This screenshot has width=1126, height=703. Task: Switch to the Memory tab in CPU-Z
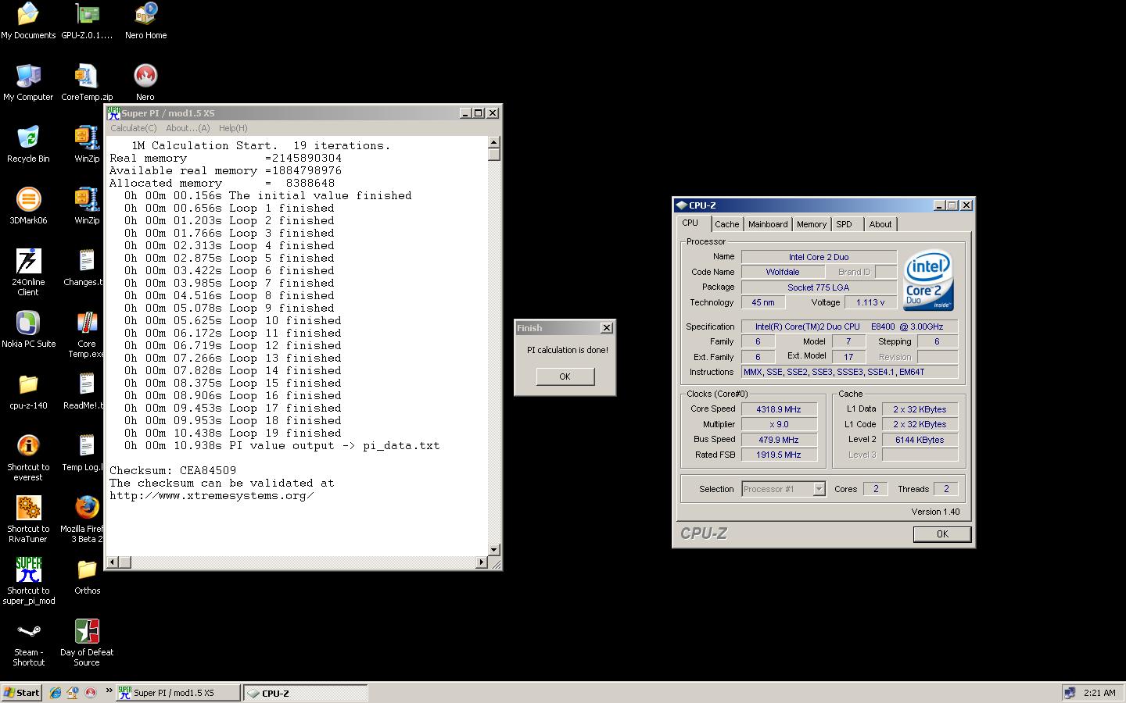(812, 224)
